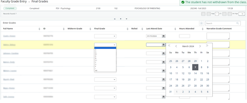This screenshot has width=247, height=103.
Task: Click calendar icon in the highlighted yellow row
Action: 164,45
